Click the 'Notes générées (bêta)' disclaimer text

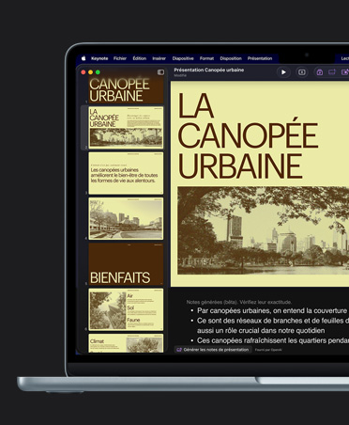[239, 302]
